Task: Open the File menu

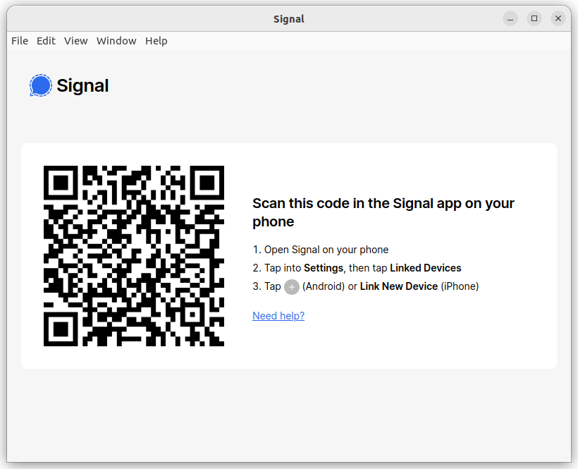Action: tap(20, 41)
